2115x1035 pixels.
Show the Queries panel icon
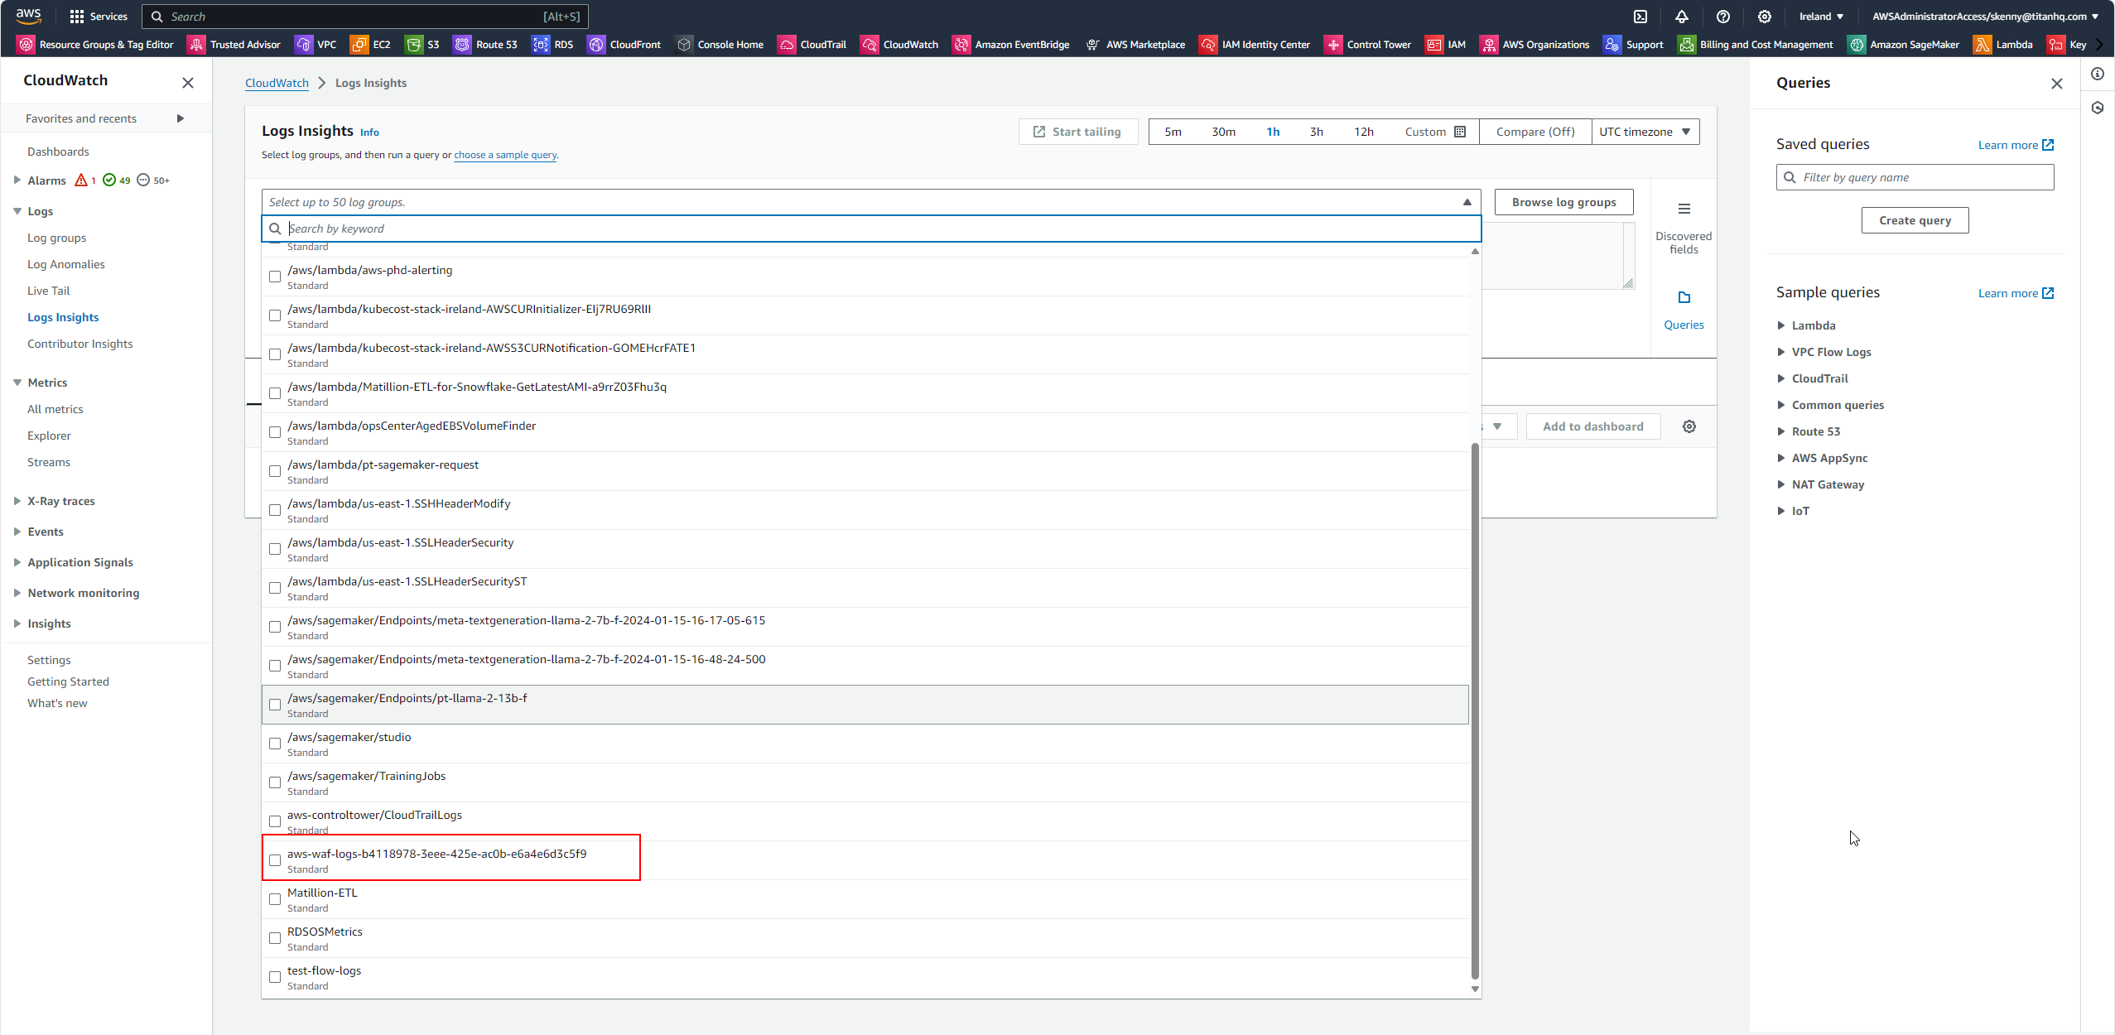point(1684,297)
